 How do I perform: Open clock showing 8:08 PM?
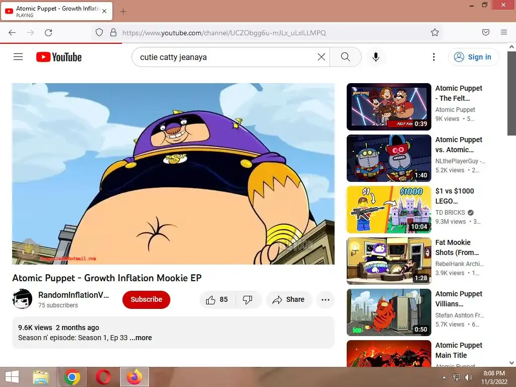coord(494,377)
